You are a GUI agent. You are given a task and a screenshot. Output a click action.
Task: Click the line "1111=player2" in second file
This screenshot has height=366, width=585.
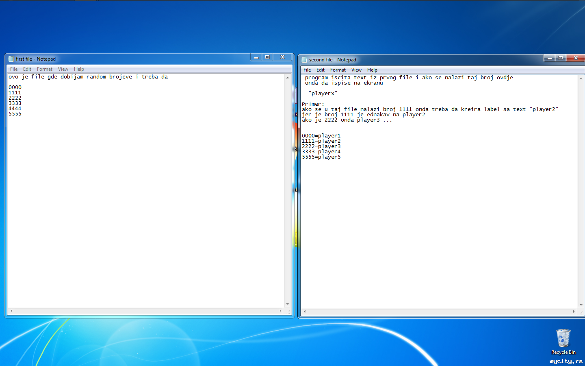[x=321, y=141]
